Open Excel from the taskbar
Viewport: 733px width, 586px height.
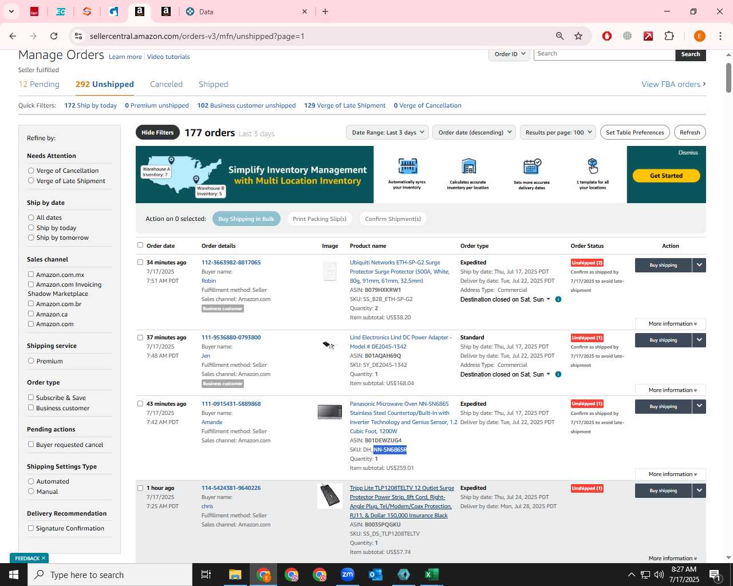coord(432,575)
